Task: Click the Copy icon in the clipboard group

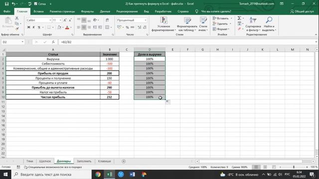Action: pos(17,24)
